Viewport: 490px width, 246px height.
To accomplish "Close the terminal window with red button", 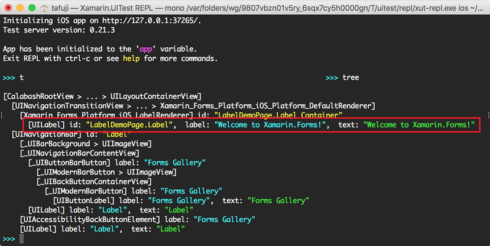I will tap(8, 8).
